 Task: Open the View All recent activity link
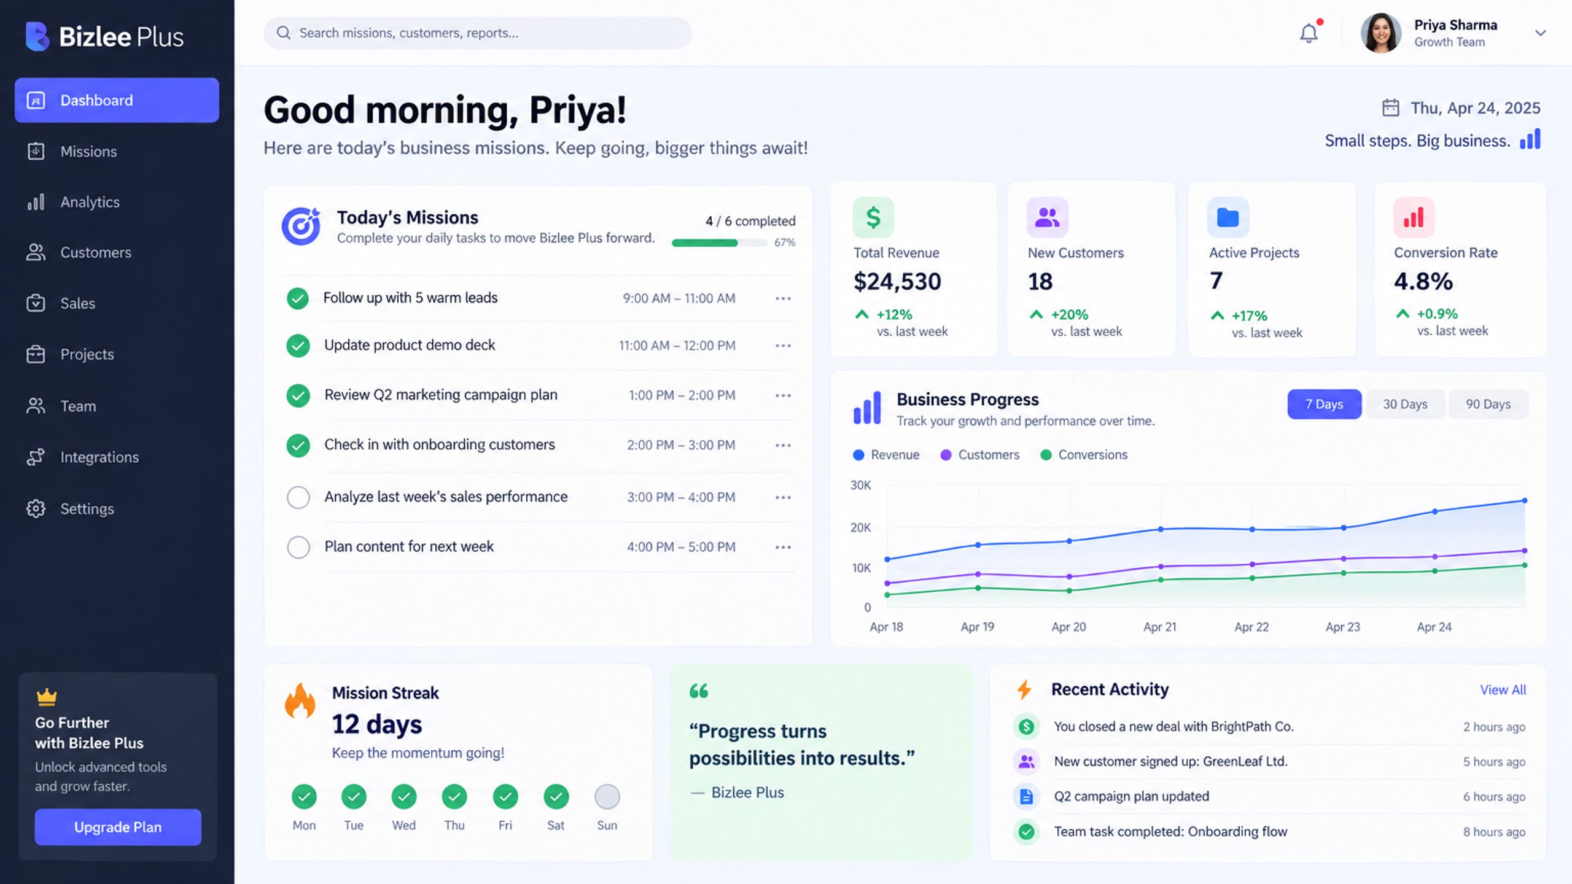click(x=1503, y=689)
